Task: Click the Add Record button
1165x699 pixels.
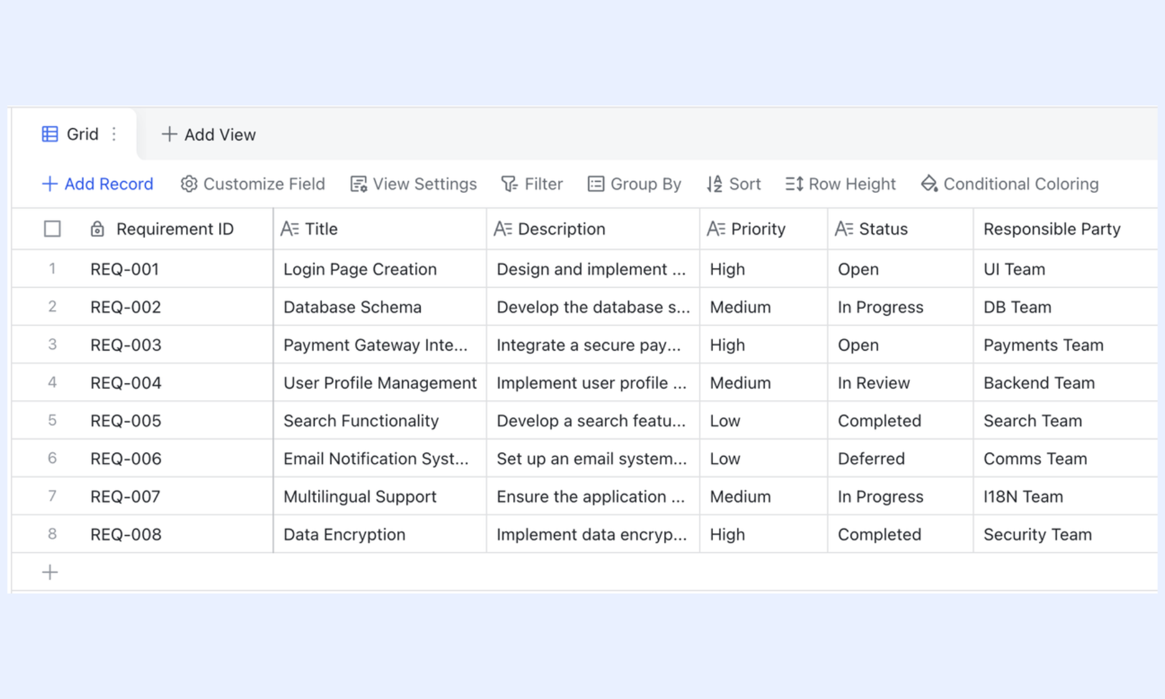Action: pyautogui.click(x=98, y=184)
